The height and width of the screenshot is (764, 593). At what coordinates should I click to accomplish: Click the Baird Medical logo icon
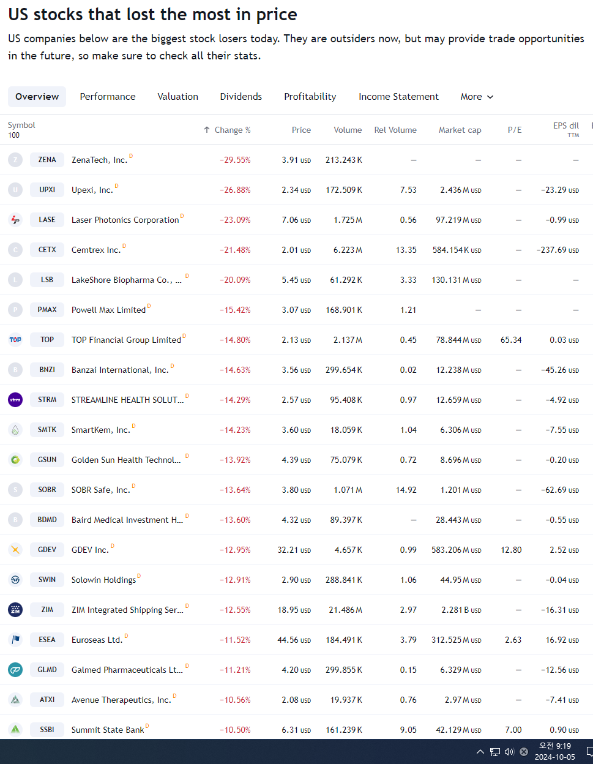pyautogui.click(x=15, y=520)
